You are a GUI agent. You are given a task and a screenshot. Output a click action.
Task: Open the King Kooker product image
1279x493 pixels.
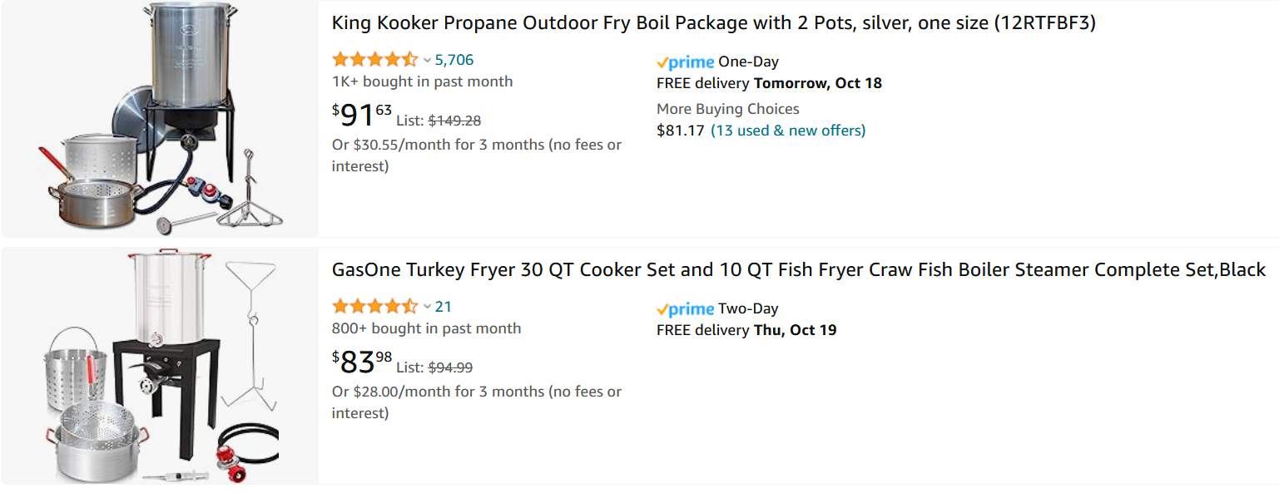tap(160, 118)
